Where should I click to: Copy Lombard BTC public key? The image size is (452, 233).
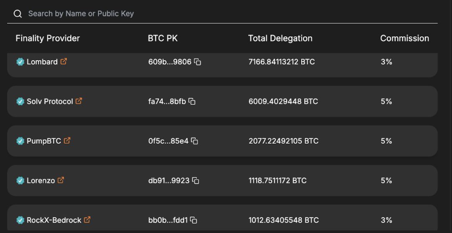pyautogui.click(x=198, y=62)
